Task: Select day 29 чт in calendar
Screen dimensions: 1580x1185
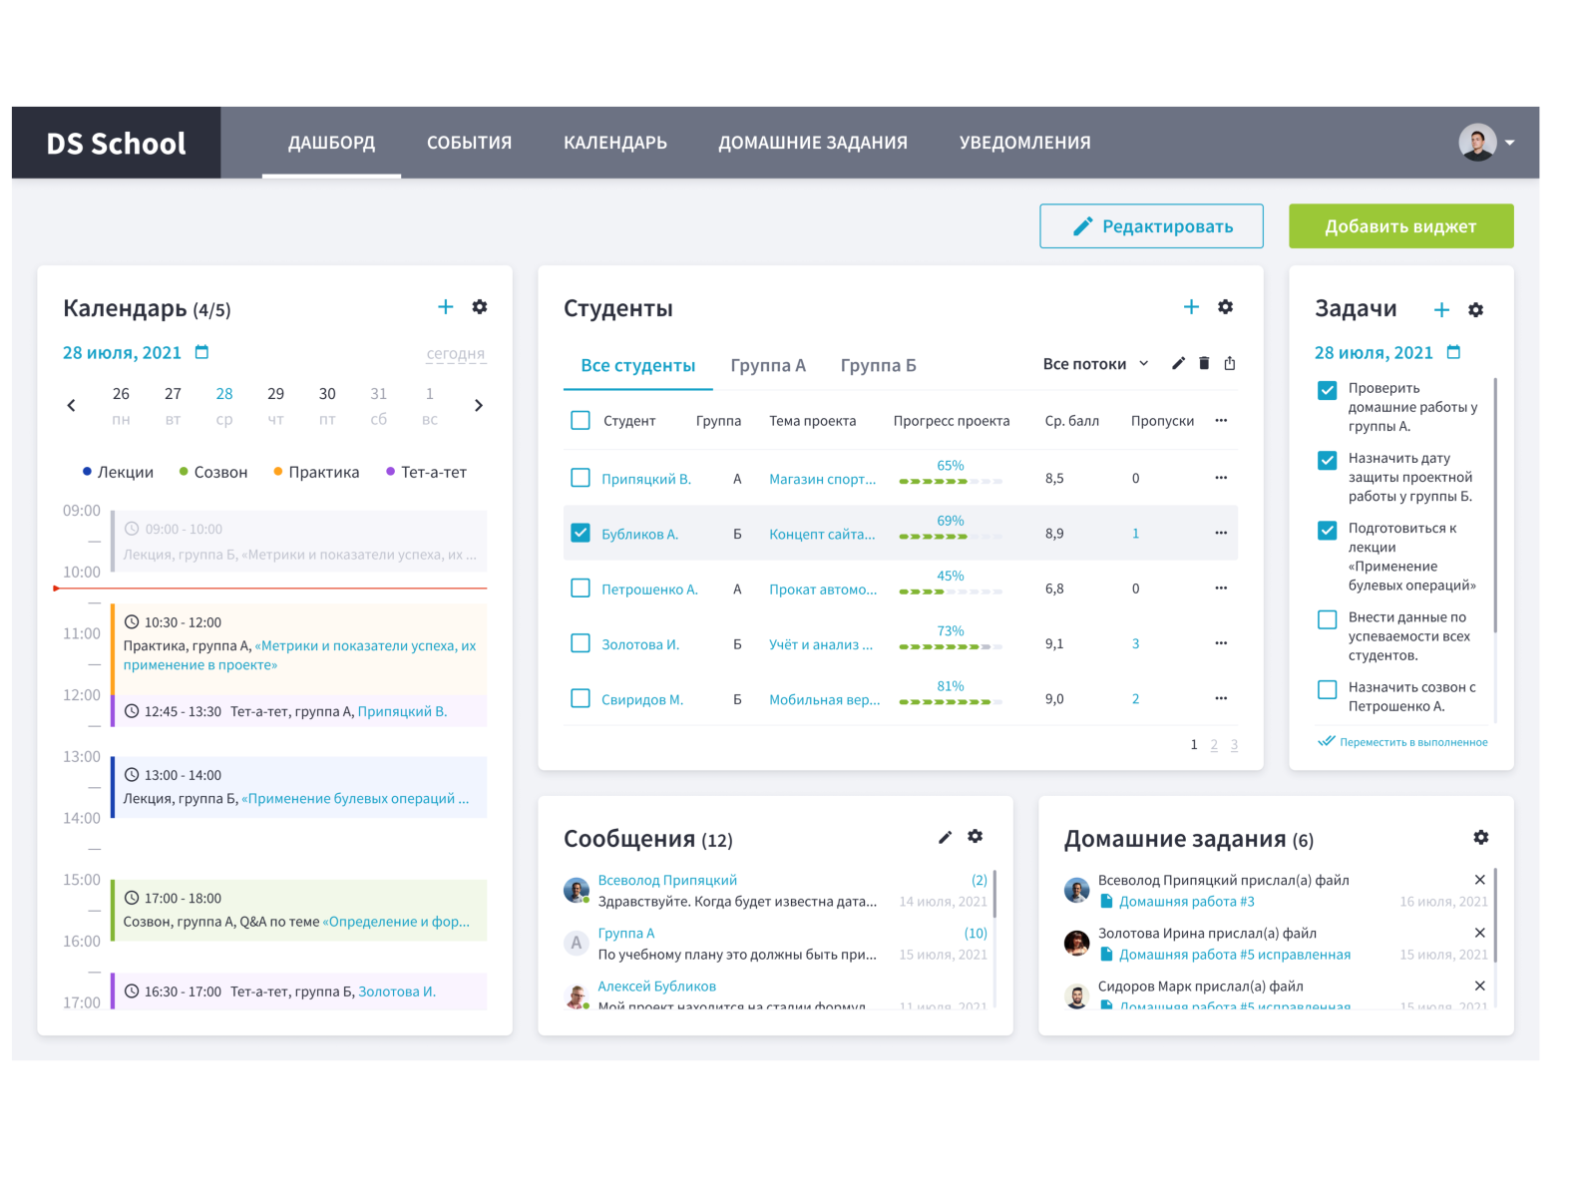Action: [276, 406]
